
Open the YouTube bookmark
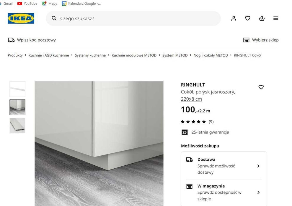(x=27, y=4)
